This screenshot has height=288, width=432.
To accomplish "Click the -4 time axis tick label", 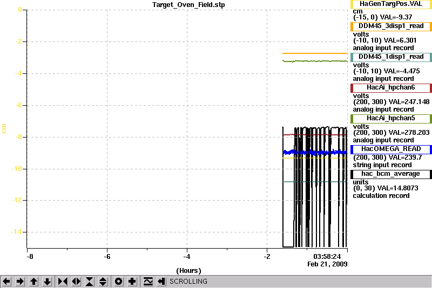I will [x=187, y=257].
